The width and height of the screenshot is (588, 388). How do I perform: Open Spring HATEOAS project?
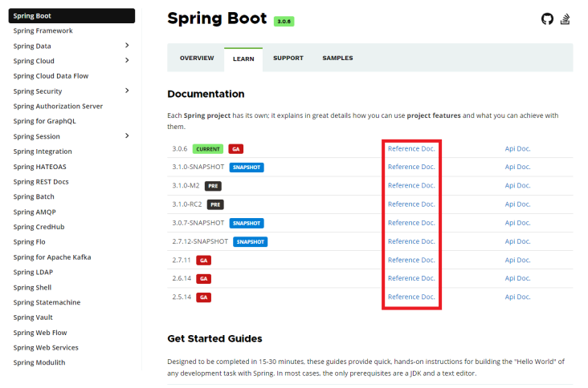pyautogui.click(x=39, y=167)
